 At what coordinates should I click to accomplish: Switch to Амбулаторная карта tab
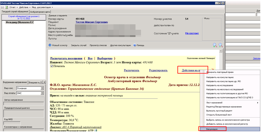[x=40, y=12]
